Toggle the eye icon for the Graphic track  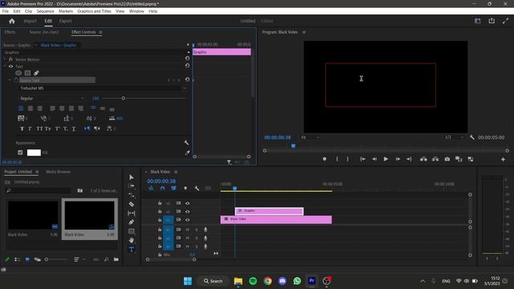coord(187,211)
